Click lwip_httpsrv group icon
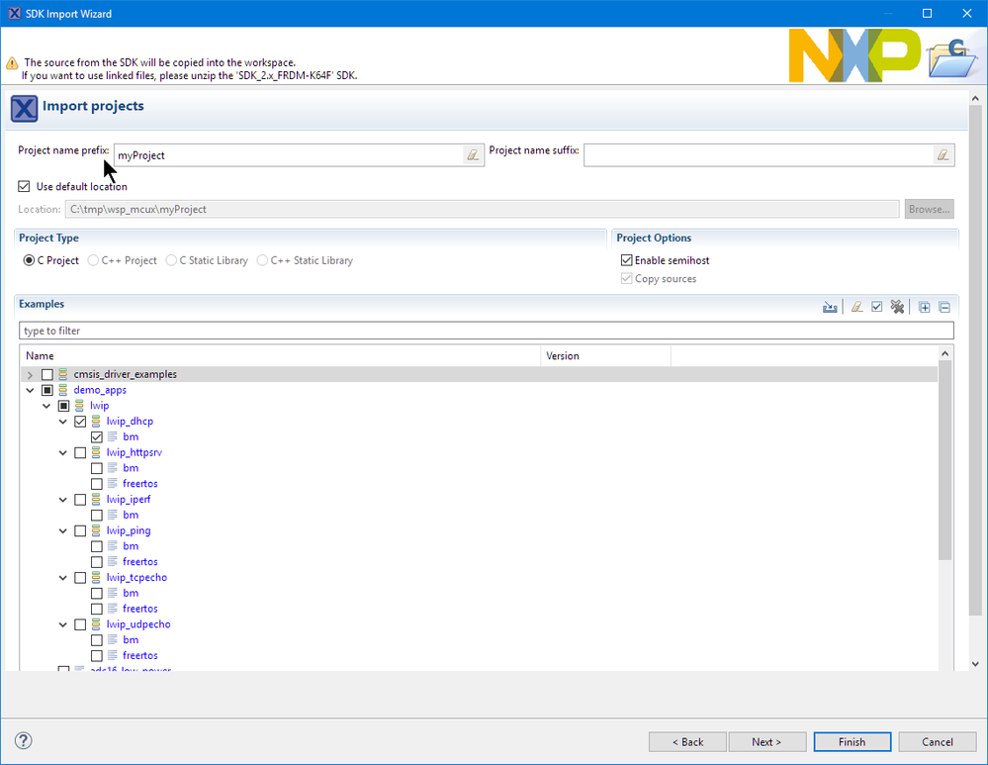Screen dimensions: 988x765 click(96, 452)
